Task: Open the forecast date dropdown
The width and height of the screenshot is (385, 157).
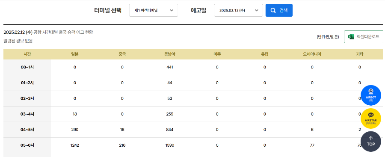Action: pos(238,10)
